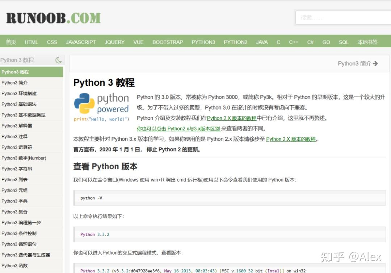
Task: Switch to the JQUERY tab
Action: click(x=114, y=42)
